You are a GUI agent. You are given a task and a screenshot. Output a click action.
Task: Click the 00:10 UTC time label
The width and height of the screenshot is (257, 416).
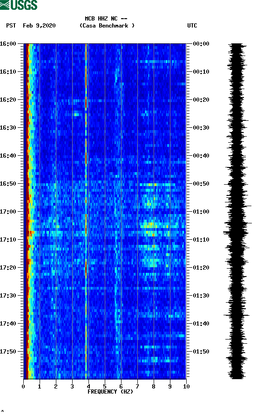tap(201, 72)
